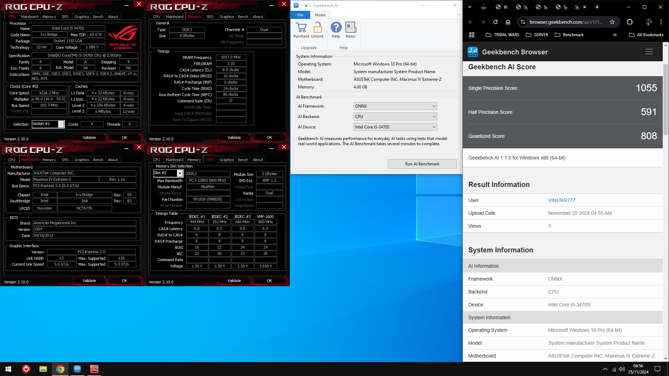
Task: Open Geekbench Browser hamburger menu
Action: [x=649, y=52]
